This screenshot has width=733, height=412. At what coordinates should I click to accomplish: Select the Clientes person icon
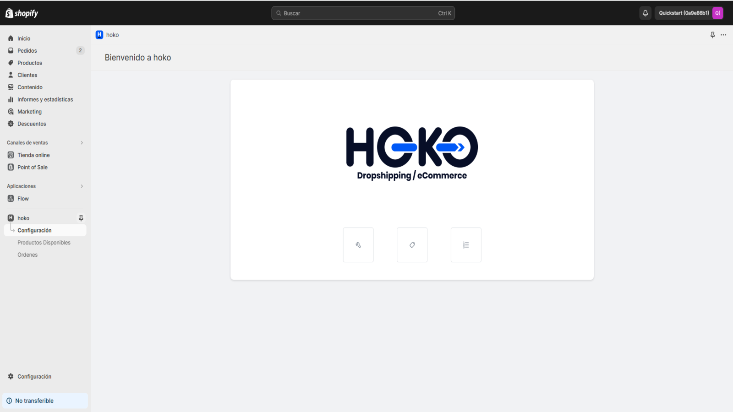pyautogui.click(x=11, y=75)
